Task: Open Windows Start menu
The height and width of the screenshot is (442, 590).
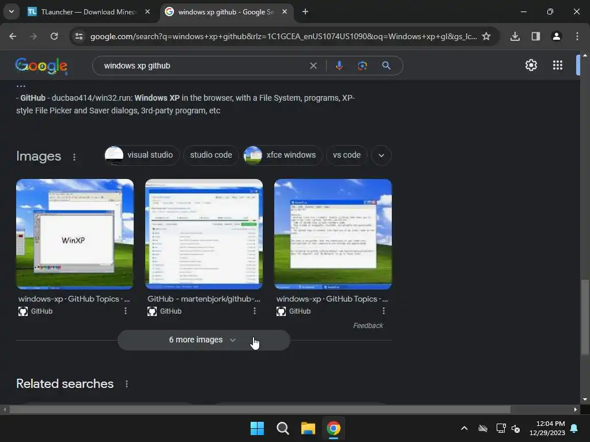Action: click(258, 428)
